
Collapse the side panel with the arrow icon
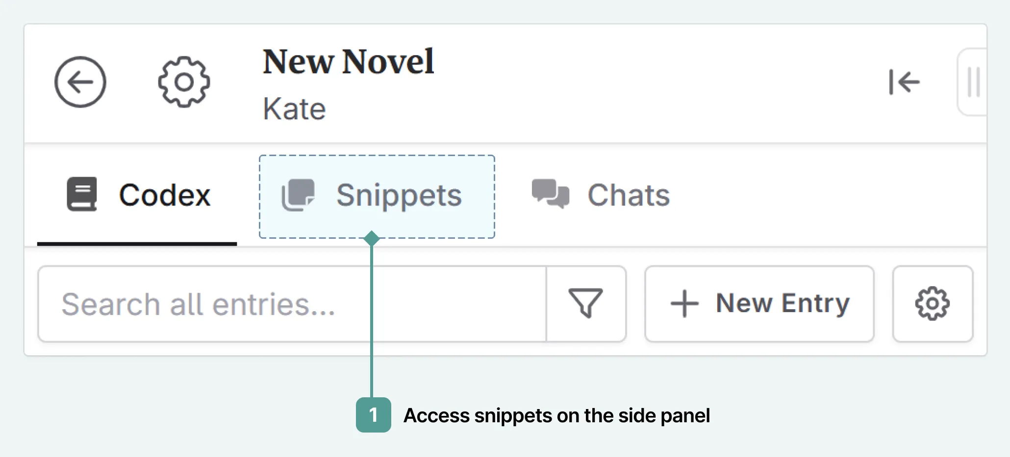pyautogui.click(x=905, y=82)
